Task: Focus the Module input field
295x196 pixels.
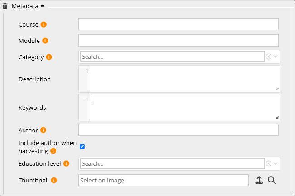Action: (178, 41)
